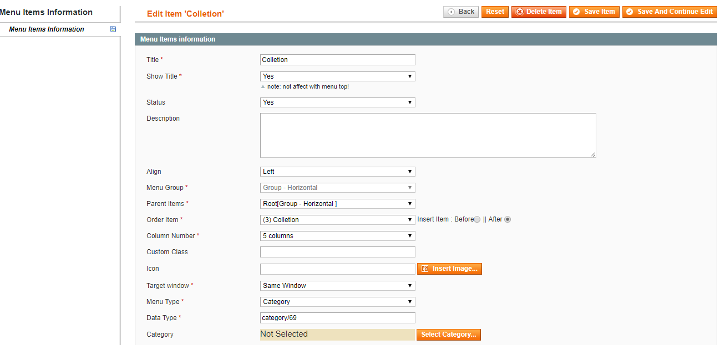Open the Parent Items dropdown
This screenshot has height=345, width=725.
point(338,204)
